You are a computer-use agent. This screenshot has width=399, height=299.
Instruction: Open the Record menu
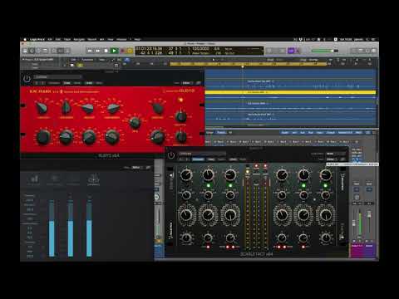[92, 39]
